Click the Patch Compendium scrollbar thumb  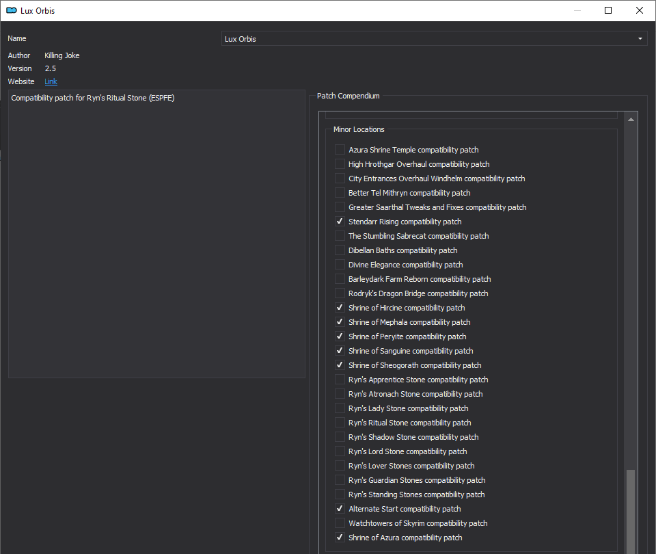(631, 512)
